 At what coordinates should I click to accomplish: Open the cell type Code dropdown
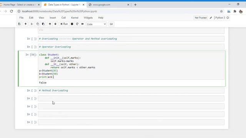click(x=96, y=24)
